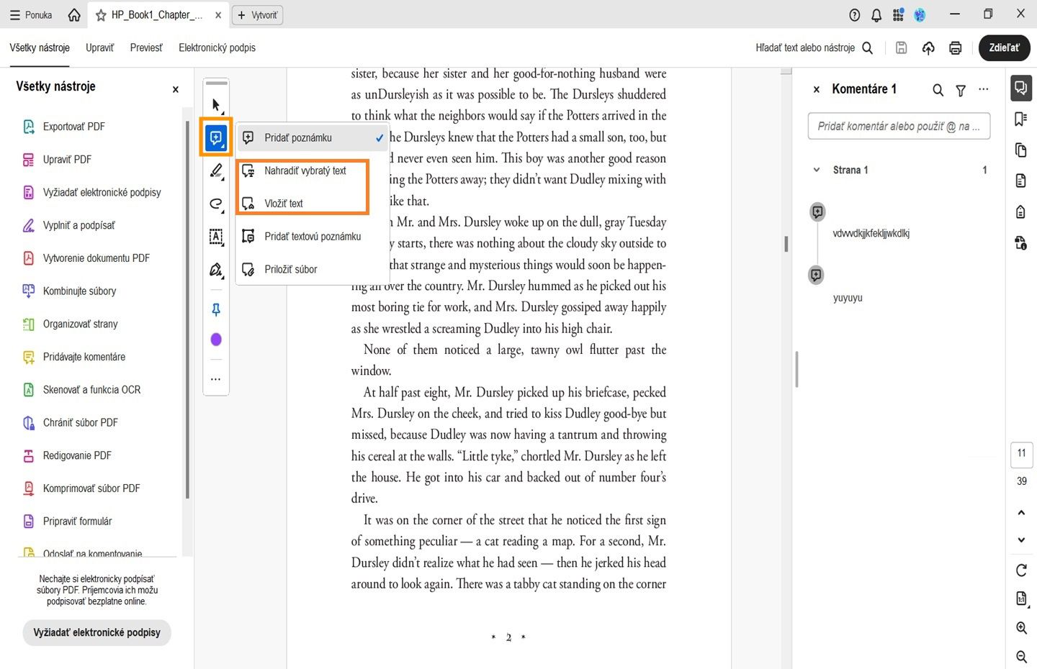Toggle the comments pane icon in right rail
Screen dimensions: 1037x669
[1020, 88]
